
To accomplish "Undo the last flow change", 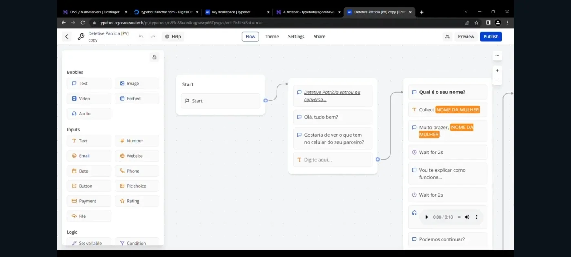I will [141, 37].
